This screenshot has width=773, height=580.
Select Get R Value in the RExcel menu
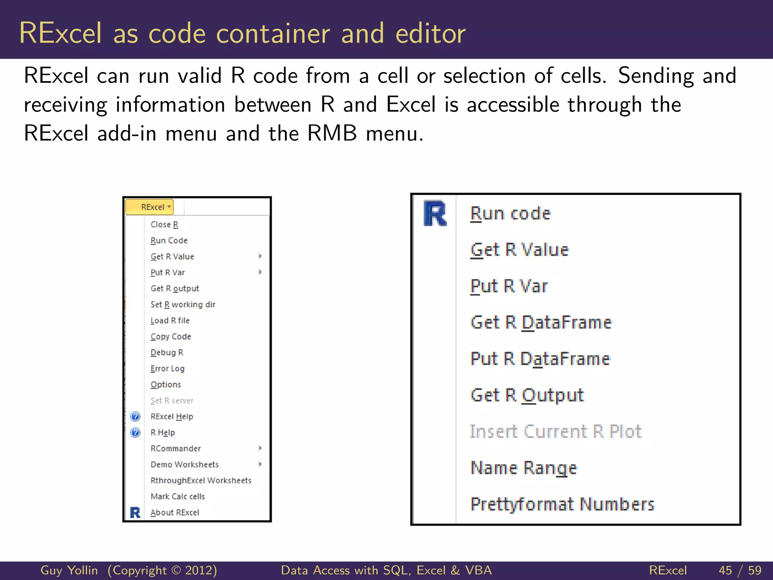172,256
